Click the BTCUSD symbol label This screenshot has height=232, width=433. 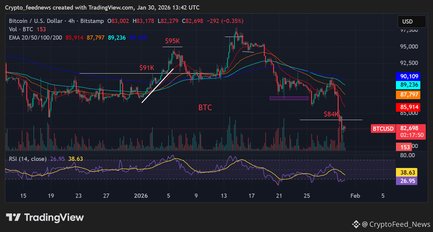383,129
